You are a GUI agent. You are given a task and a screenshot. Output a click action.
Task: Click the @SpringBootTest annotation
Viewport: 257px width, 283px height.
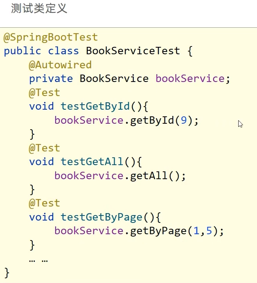(x=50, y=37)
